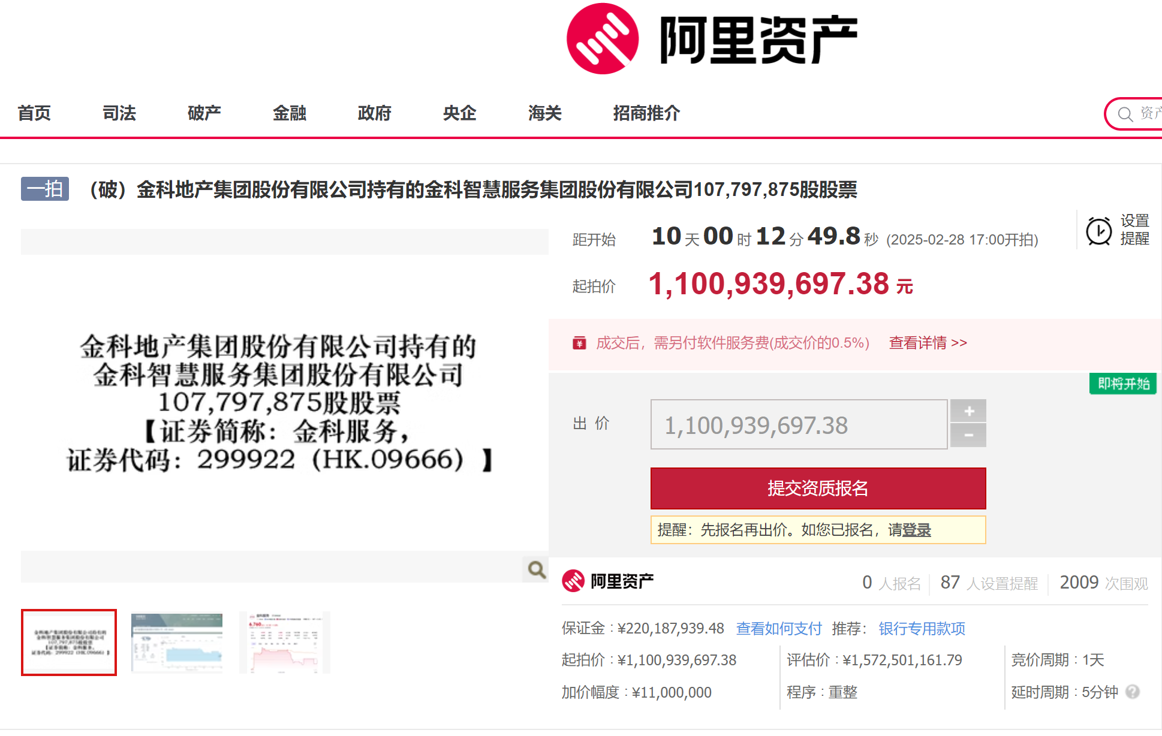Switch to the 金融 tab
The image size is (1162, 736).
coord(290,113)
